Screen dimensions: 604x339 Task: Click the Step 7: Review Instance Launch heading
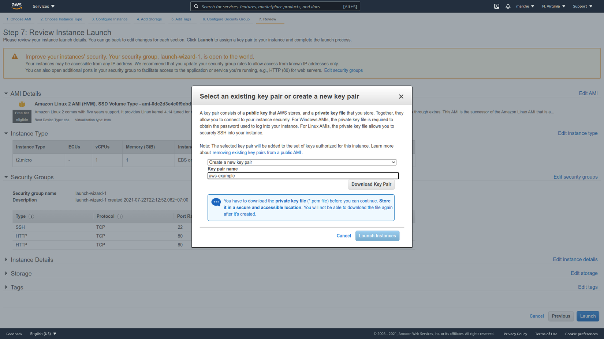[x=57, y=33]
